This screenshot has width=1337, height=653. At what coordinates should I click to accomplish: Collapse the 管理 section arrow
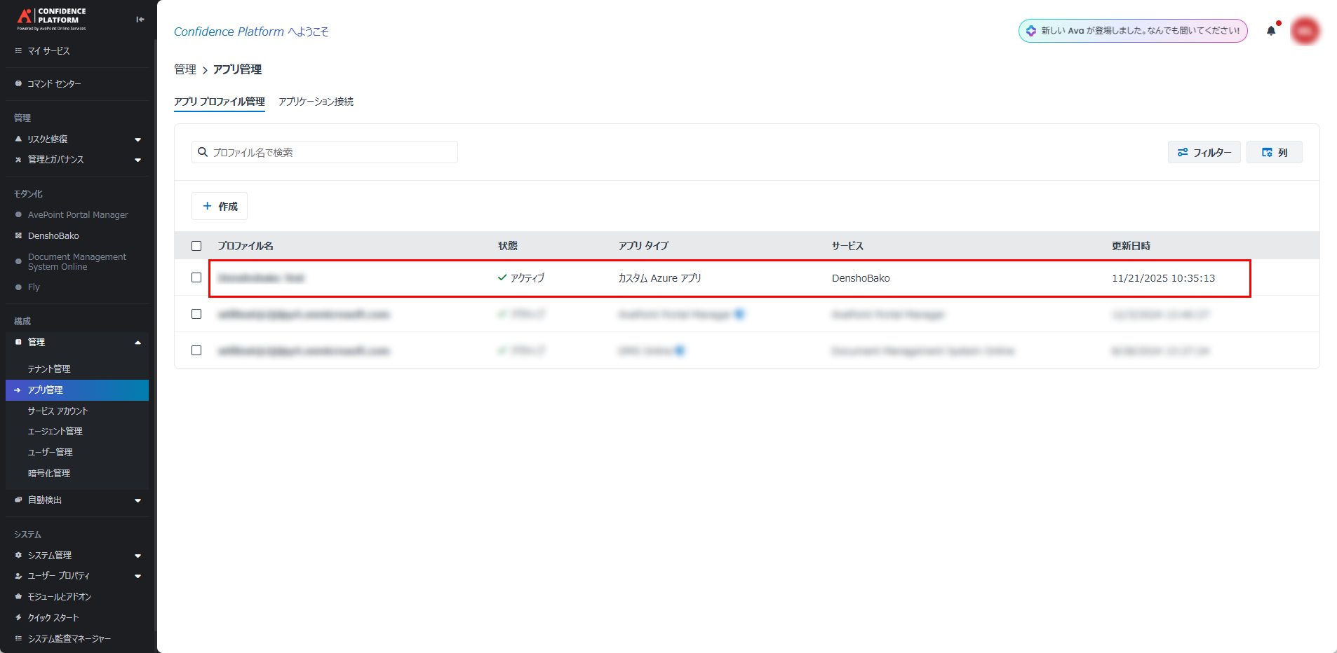(x=137, y=343)
